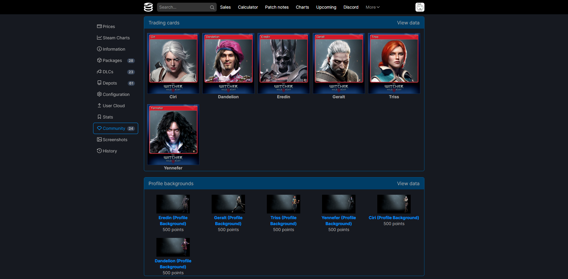Click the Depots count badge 61

131,83
